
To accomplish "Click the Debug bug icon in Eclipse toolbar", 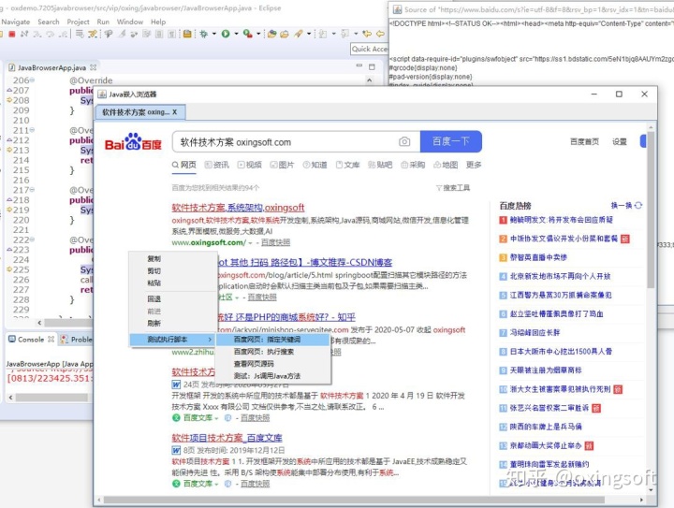I will [x=204, y=34].
